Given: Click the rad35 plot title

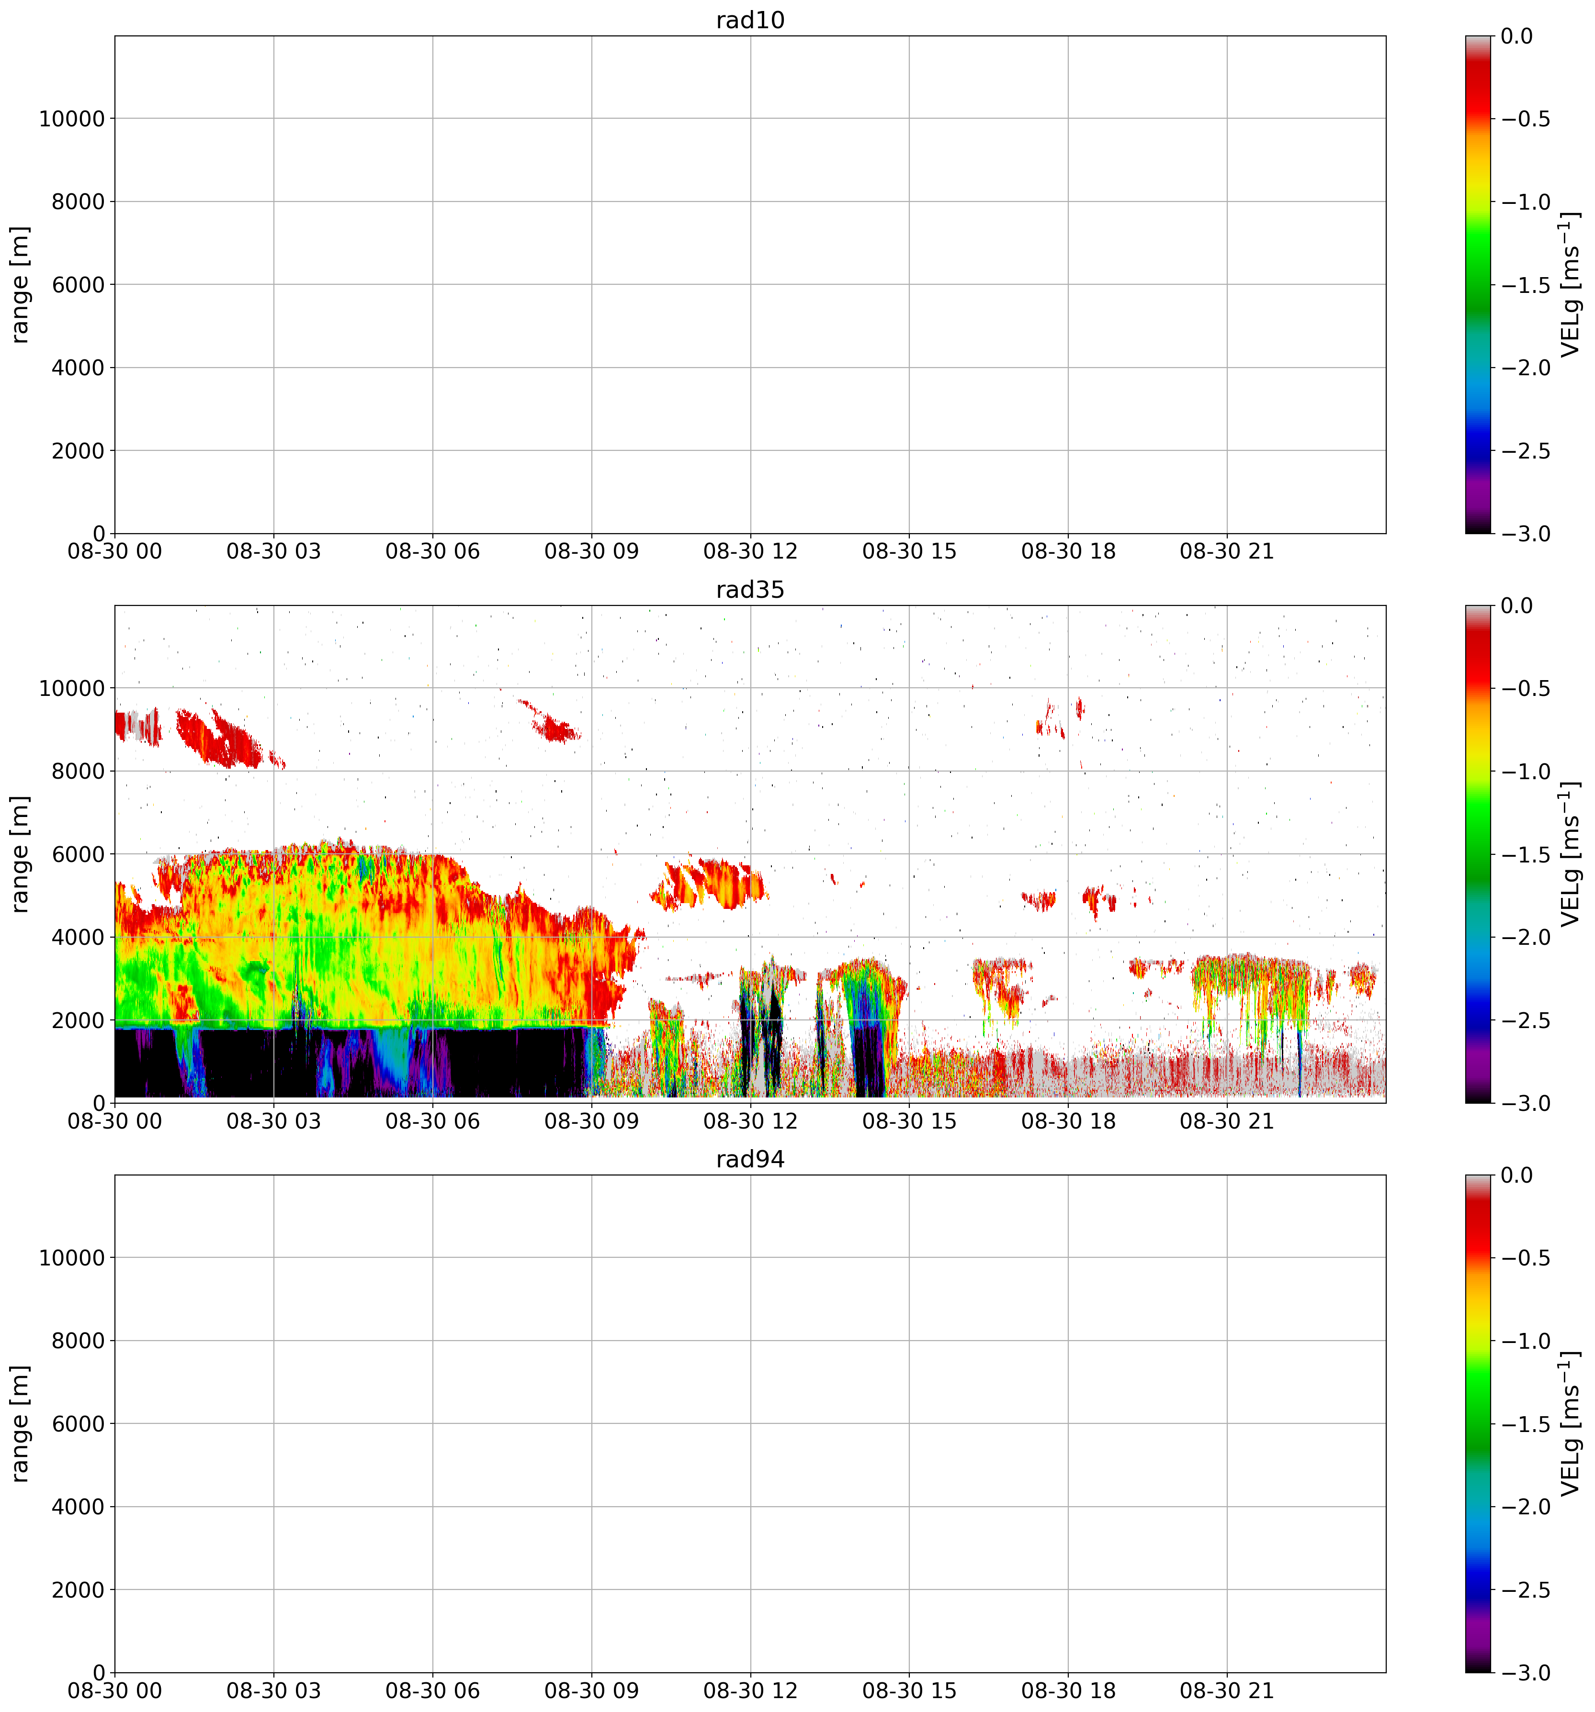Looking at the screenshot, I should click(x=750, y=590).
